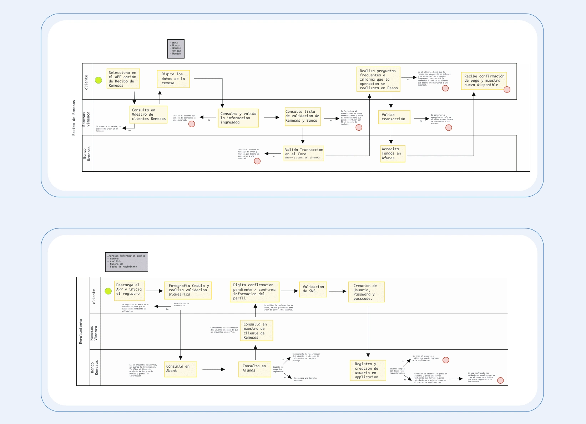Viewport: 586px width, 424px height.
Task: Click red end circle near 'Si el cliente desea' text
Action: [x=445, y=88]
